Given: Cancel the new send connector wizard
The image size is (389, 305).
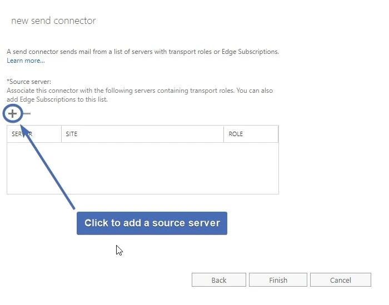Looking at the screenshot, I should (340, 280).
